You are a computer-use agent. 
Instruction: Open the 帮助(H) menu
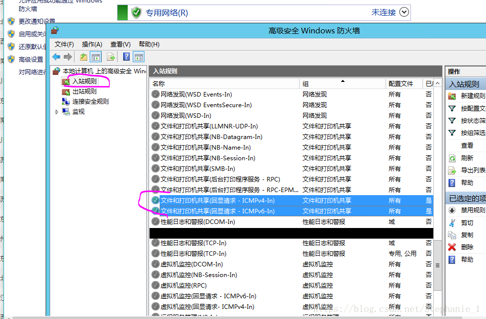[149, 44]
